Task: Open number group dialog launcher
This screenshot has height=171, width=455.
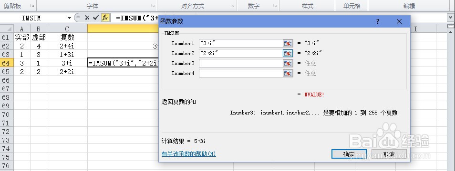Action: click(275, 6)
